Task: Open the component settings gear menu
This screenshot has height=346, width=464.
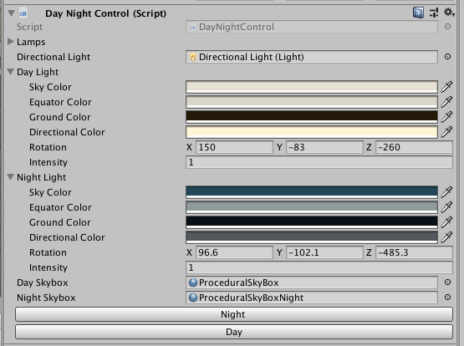Action: (x=449, y=13)
